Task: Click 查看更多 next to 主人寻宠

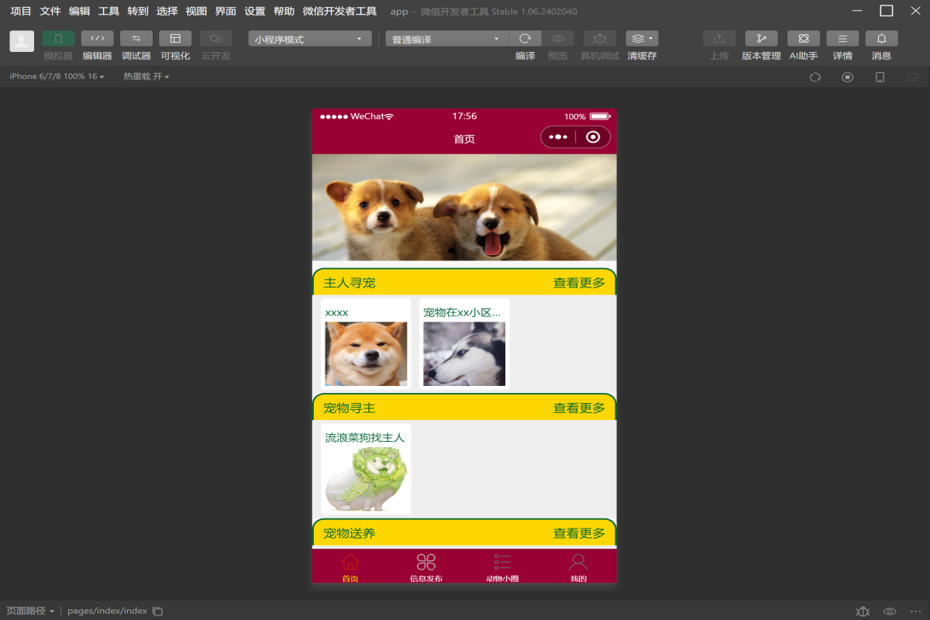Action: pos(579,282)
